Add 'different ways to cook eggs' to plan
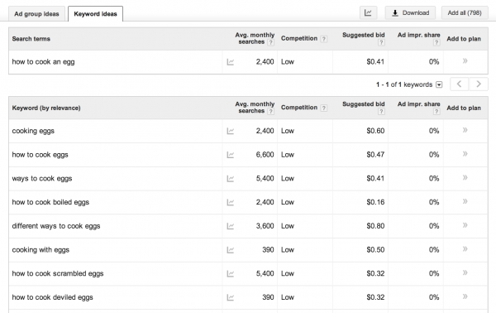Screen dimensions: 496x313 click(465, 225)
